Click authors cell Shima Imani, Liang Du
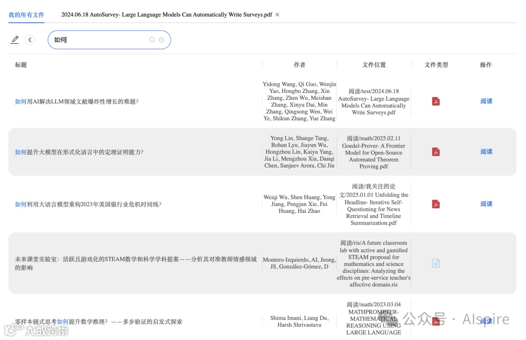The width and height of the screenshot is (526, 340). click(299, 321)
